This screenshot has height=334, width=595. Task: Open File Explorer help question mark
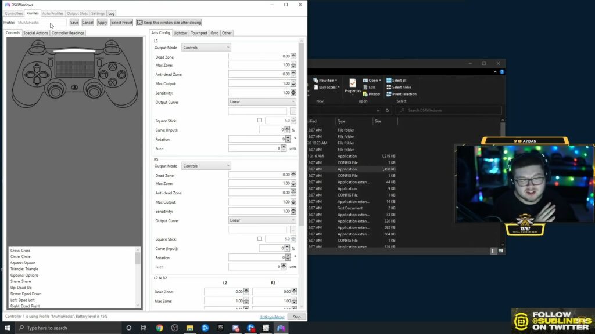[501, 71]
